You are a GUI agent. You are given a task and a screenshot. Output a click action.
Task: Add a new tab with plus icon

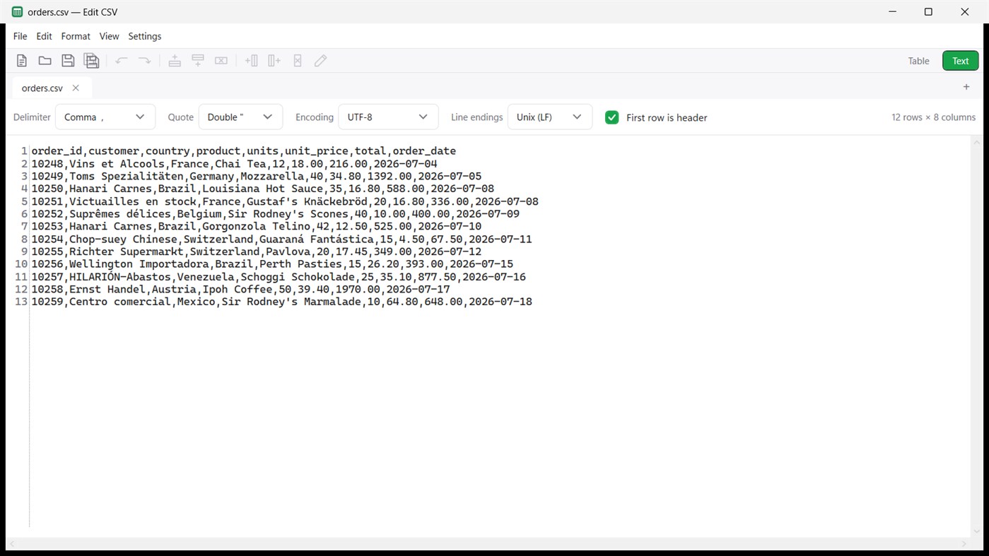pyautogui.click(x=966, y=87)
